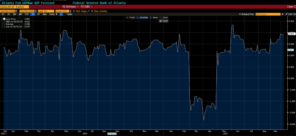This screenshot has height=136, width=296.
Task: Click the Reset zoom button
Action: click(164, 21)
